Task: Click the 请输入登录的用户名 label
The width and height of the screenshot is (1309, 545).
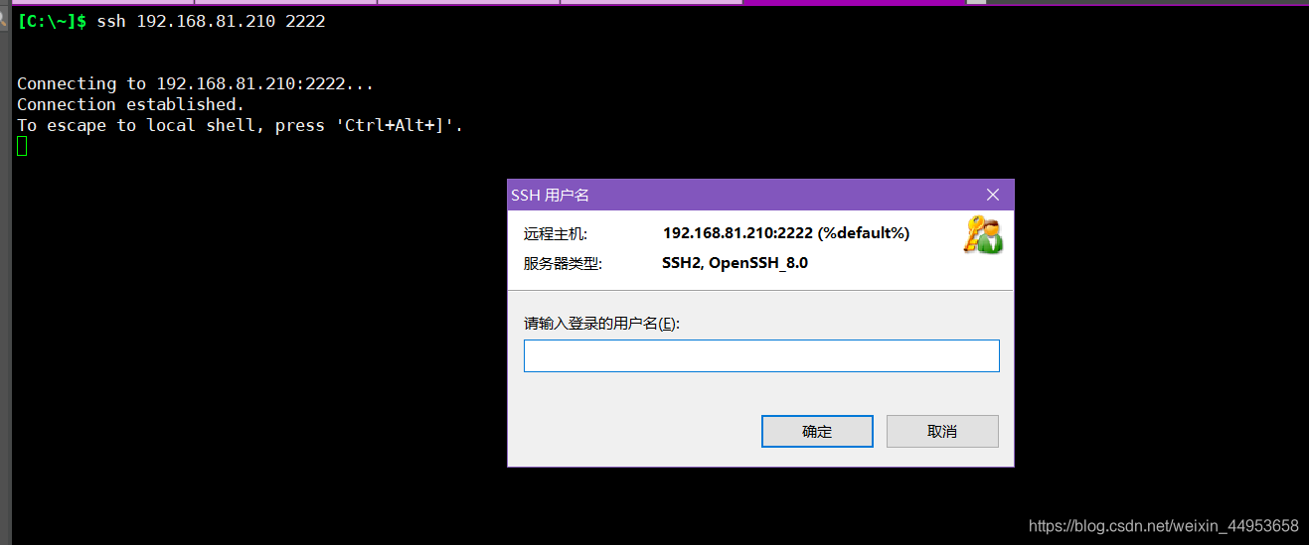Action: 601,324
